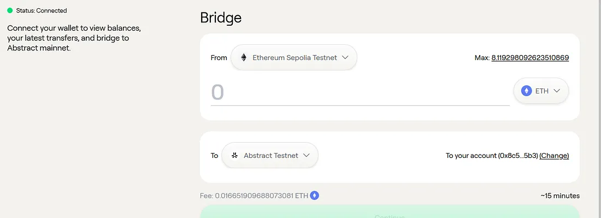Click the Ethereum logo in From selector
Screen dimensions: 601x218
coord(243,57)
